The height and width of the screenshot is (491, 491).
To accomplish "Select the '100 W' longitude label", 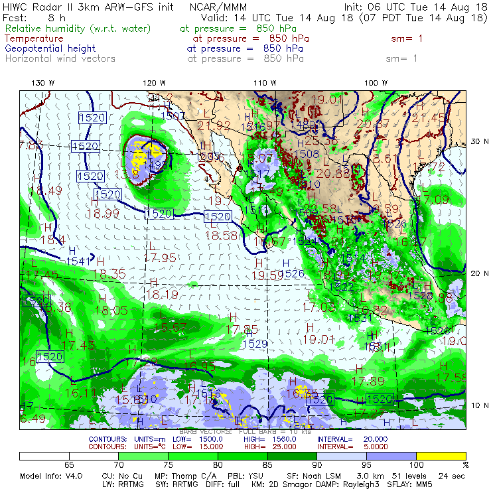I will 376,83.
